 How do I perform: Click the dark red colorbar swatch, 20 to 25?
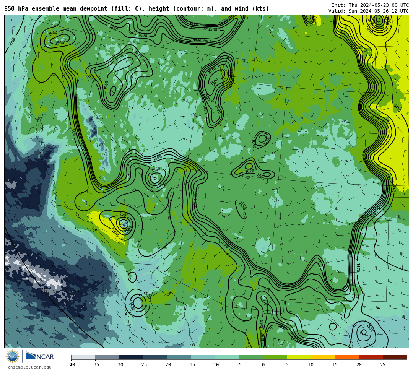371,357
